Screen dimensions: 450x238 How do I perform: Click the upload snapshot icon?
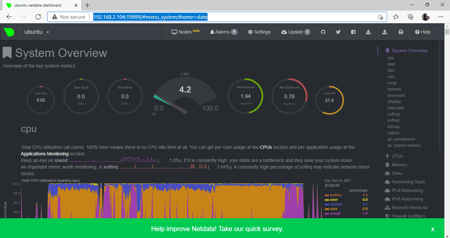(x=384, y=32)
